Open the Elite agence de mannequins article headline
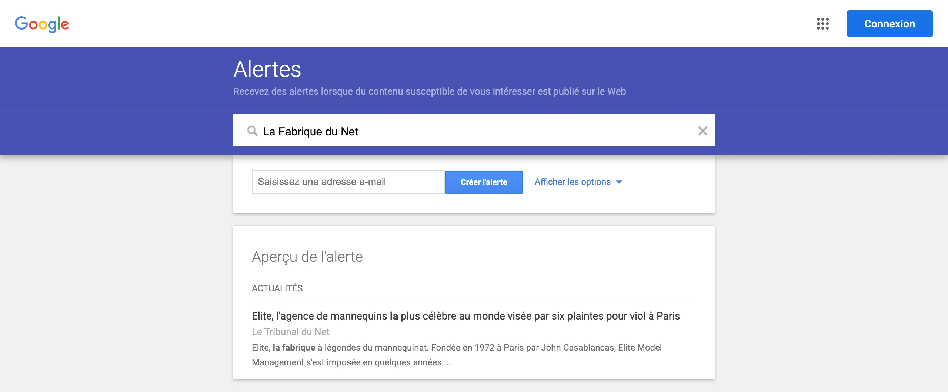948x392 pixels. pyautogui.click(x=466, y=316)
